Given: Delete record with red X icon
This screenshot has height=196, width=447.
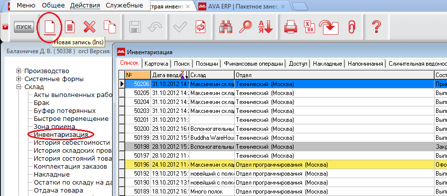Looking at the screenshot, I should pos(89,27).
